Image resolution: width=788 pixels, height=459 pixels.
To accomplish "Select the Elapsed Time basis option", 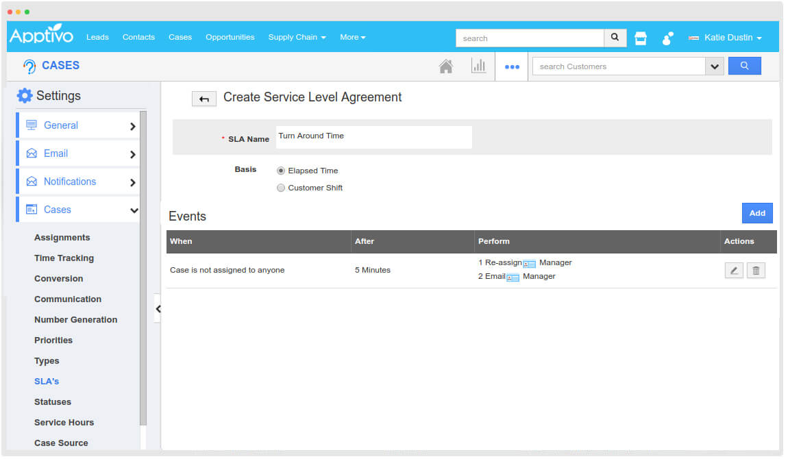I will 281,170.
